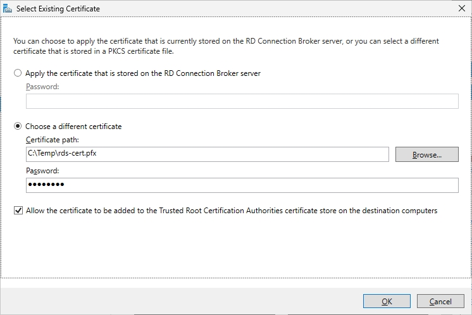Click the "Certificate path:" label
The height and width of the screenshot is (315, 472).
click(x=52, y=140)
